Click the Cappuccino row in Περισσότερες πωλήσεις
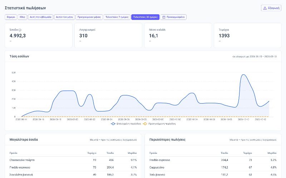Viewport: 286px width, 178px height. point(213,167)
